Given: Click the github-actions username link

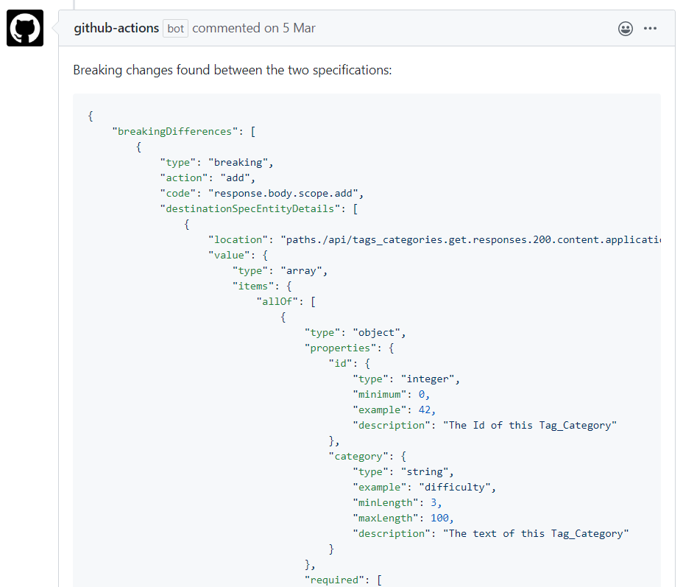Looking at the screenshot, I should 115,28.
